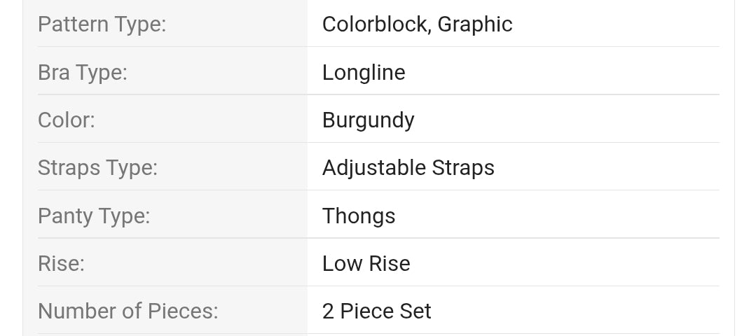Select the Thongs value text

pos(359,216)
